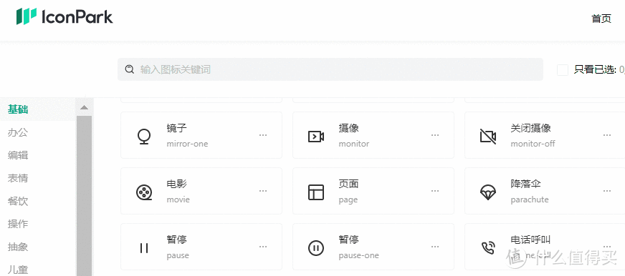The image size is (625, 276).
Task: Click the 摄像 label text
Action: pos(349,128)
